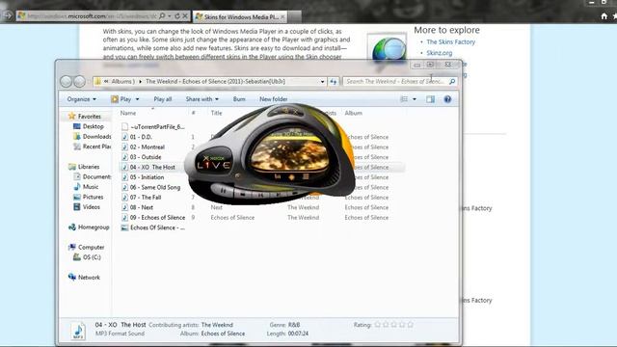Rate the song with the first star
This screenshot has width=617, height=347.
pos(377,325)
